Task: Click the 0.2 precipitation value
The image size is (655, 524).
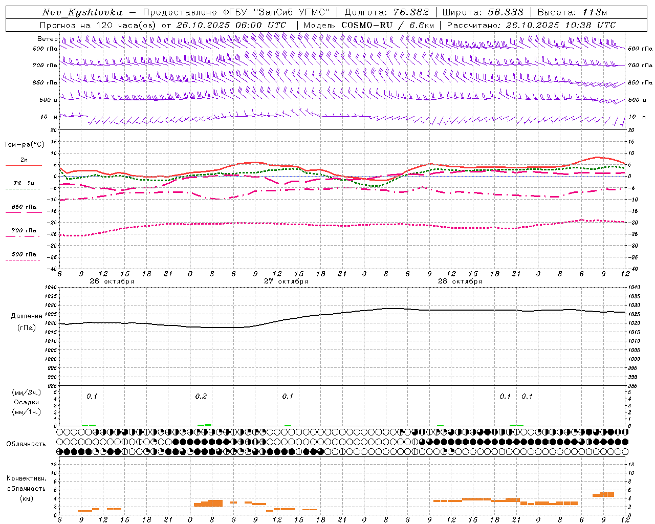Action: pyautogui.click(x=201, y=397)
